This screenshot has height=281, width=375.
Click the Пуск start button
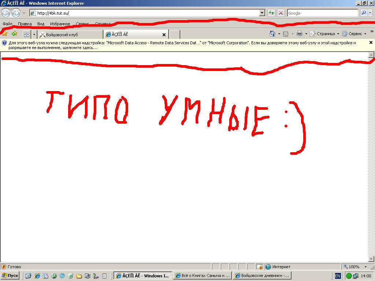point(10,276)
